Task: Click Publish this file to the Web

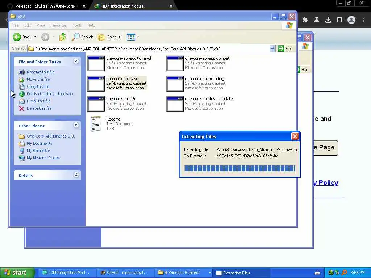Action: pos(50,94)
